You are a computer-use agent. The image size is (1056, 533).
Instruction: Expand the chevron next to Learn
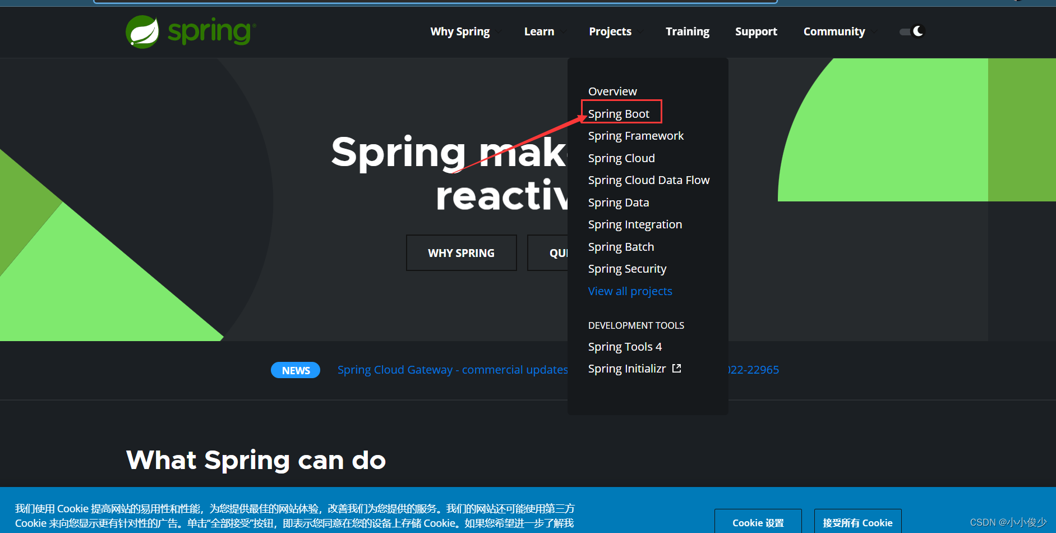tap(563, 32)
